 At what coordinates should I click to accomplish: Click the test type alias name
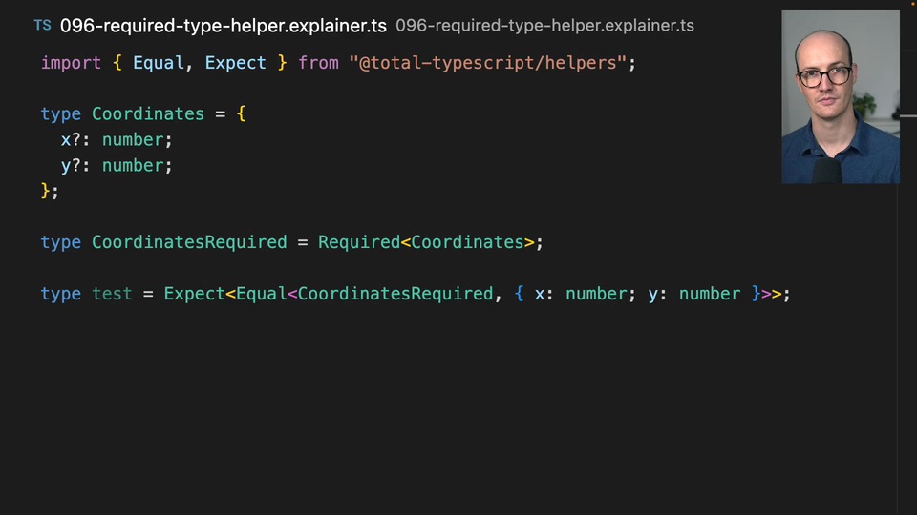112,294
